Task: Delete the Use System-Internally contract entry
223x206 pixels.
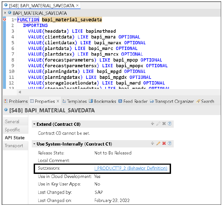Action: (164, 144)
